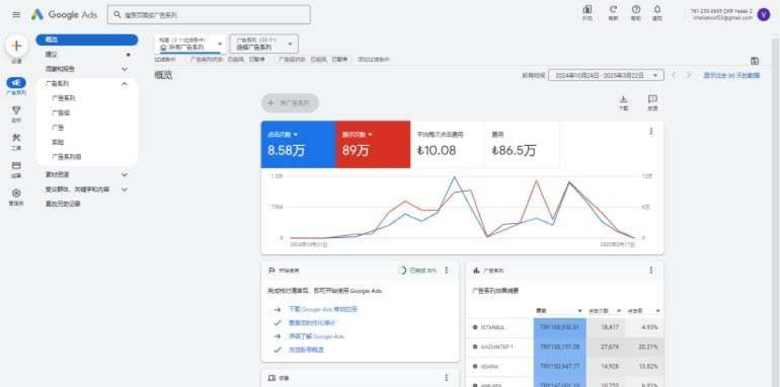Open the Admin gear icon in sidebar
Image resolution: width=780 pixels, height=387 pixels.
16,194
